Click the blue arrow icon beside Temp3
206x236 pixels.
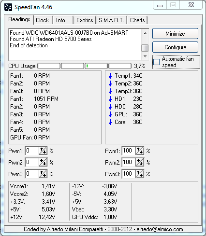click(x=110, y=91)
